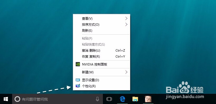Click the monitor icon beside 显示设置
The width and height of the screenshot is (216, 104).
78,80
